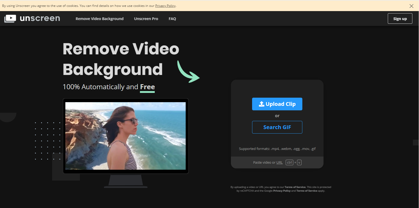Open the FAQ navigation item

point(172,19)
